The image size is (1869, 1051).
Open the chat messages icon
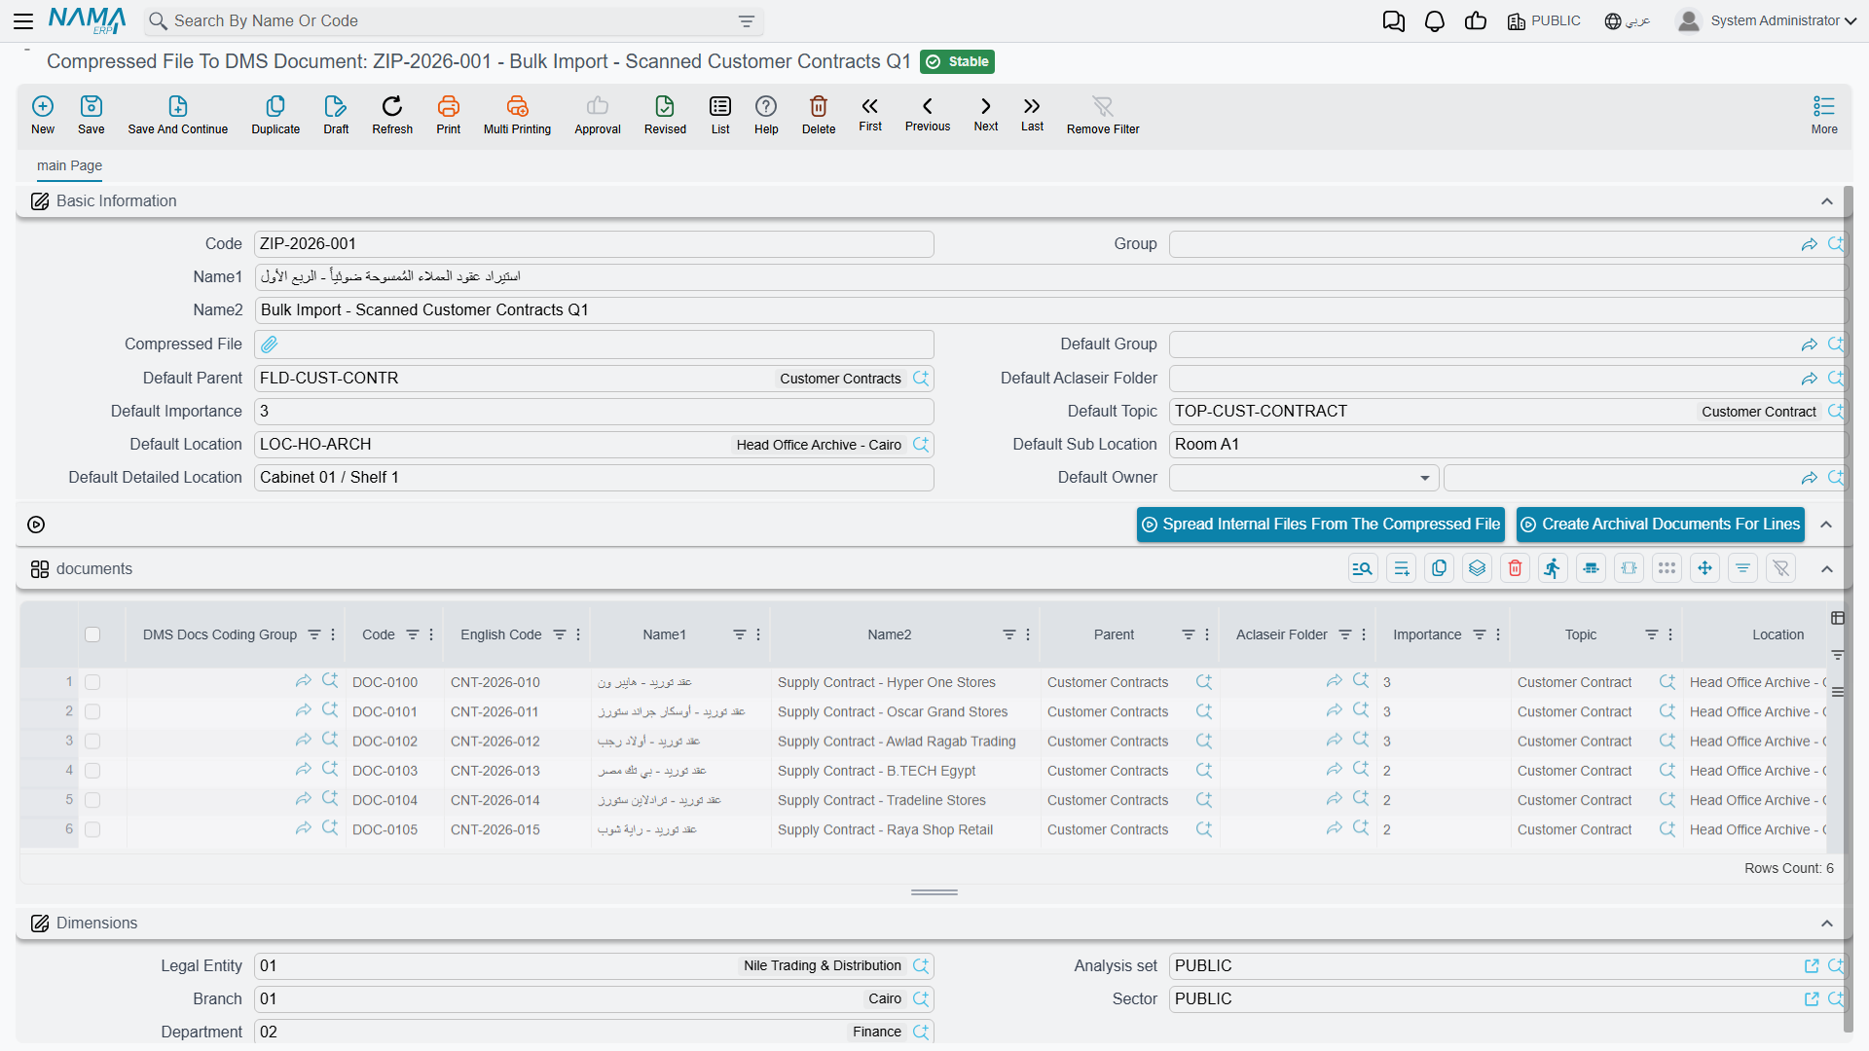(x=1393, y=20)
